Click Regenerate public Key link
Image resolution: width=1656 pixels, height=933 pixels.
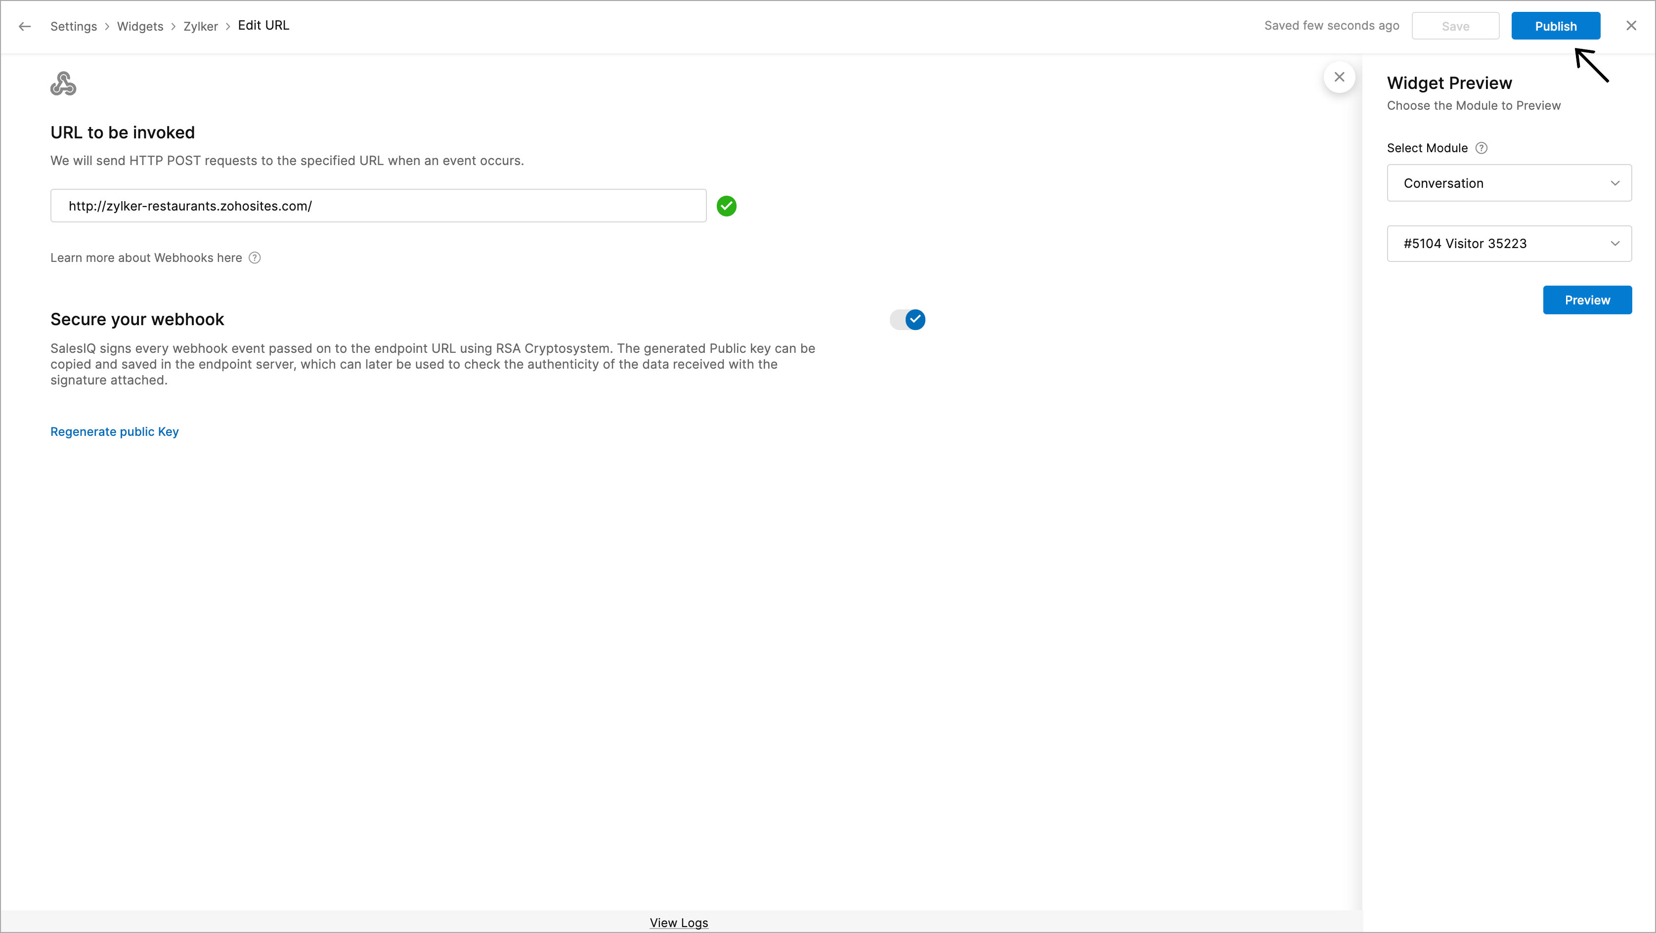(114, 432)
